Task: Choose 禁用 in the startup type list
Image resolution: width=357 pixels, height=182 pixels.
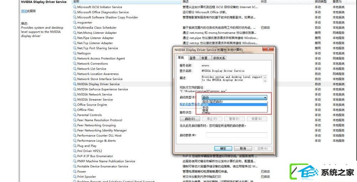Action: 234,110
